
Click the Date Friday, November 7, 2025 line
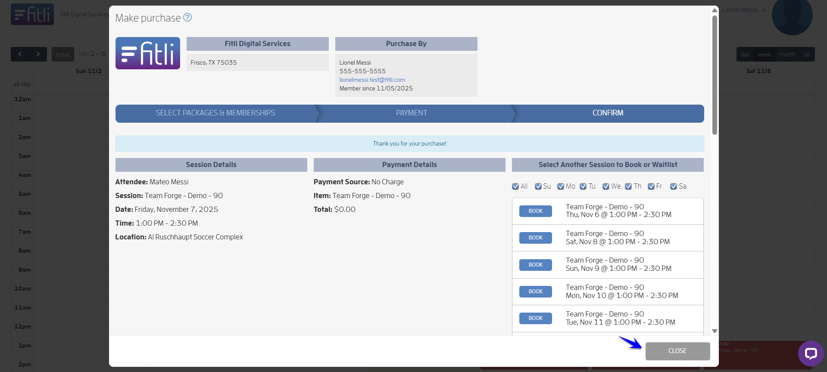point(167,210)
